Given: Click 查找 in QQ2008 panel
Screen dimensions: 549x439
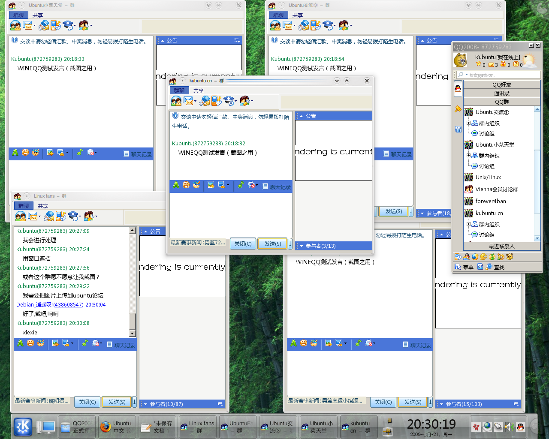Looking at the screenshot, I should tap(495, 267).
